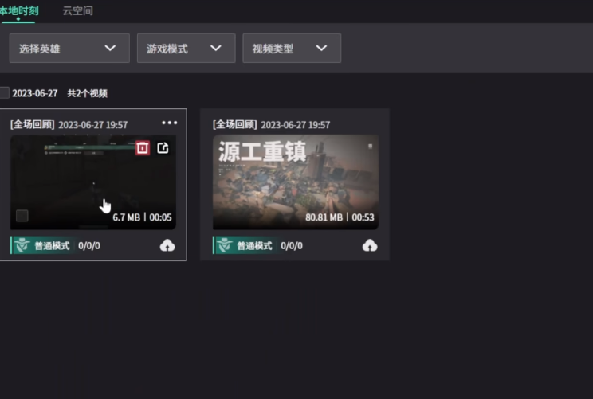This screenshot has height=399, width=593.
Task: Tick the 2023-06-27 date group checkbox
Action: 5,93
